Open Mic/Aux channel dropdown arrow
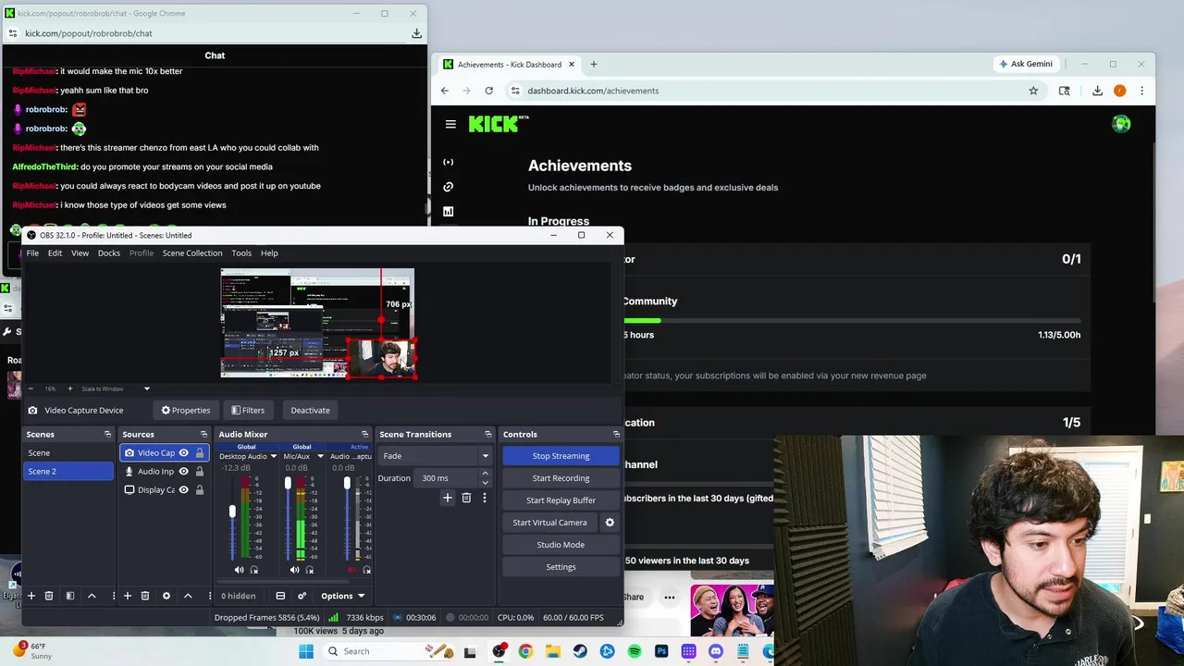The image size is (1184, 666). click(x=320, y=456)
